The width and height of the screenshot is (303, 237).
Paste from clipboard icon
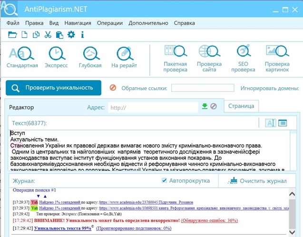click(x=59, y=35)
